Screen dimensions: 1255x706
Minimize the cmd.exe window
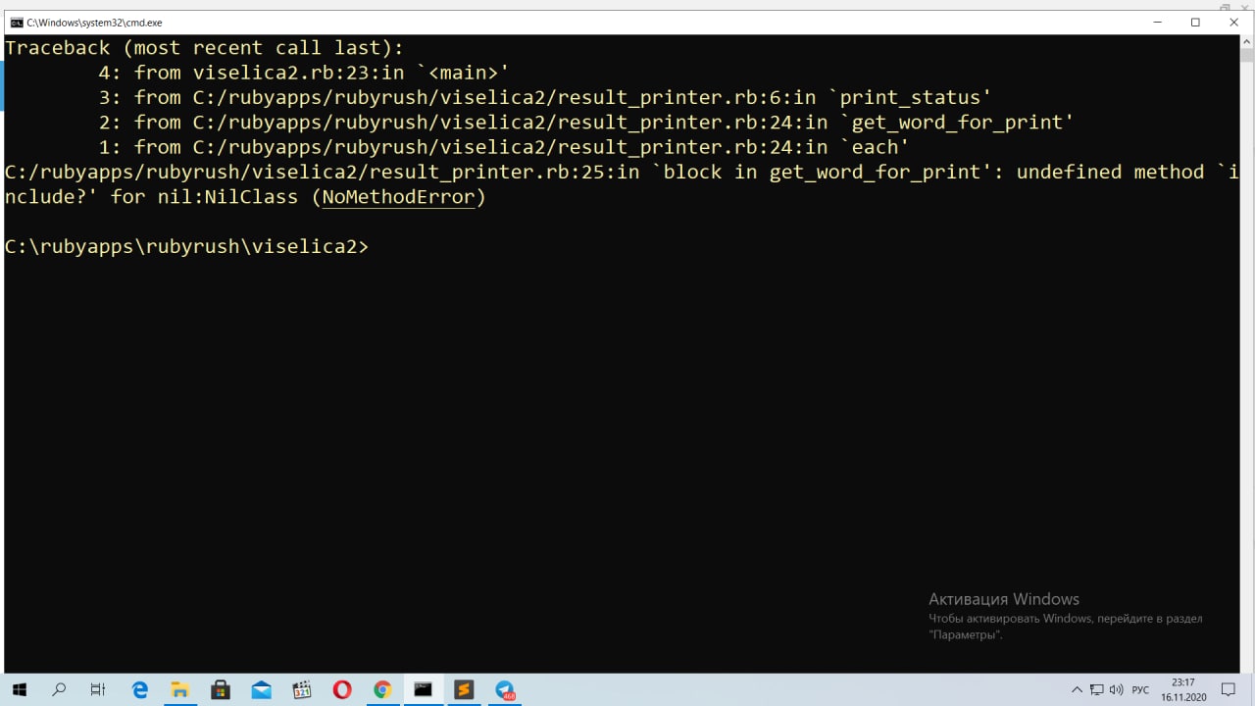(x=1157, y=22)
